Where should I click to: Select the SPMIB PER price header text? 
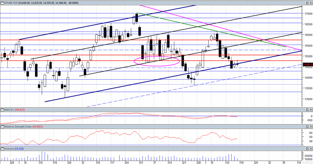pyautogui.click(x=42, y=3)
